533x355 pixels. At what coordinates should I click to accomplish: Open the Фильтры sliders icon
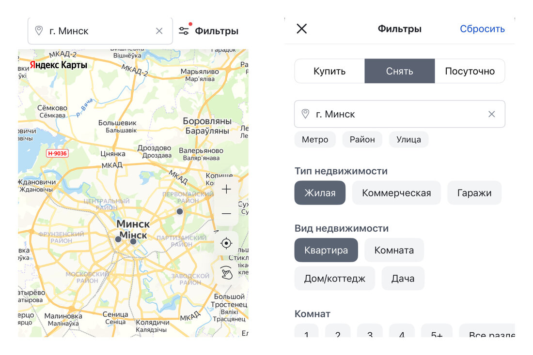[184, 31]
